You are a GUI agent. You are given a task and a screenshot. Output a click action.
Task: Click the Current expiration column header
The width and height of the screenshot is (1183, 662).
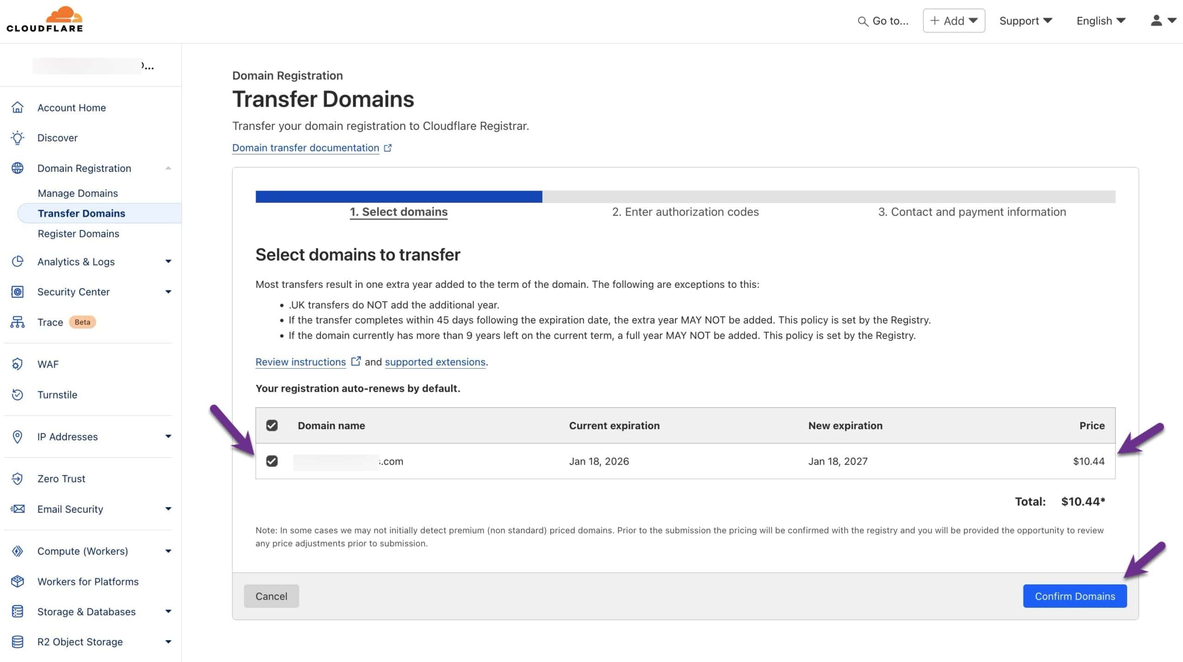614,425
